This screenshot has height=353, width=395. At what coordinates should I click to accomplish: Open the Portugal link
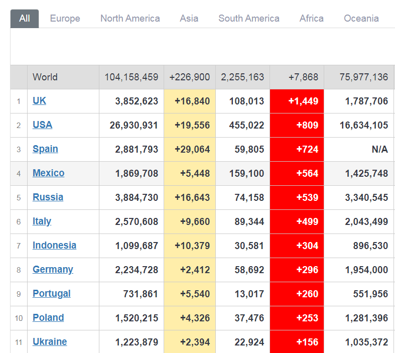click(x=51, y=294)
